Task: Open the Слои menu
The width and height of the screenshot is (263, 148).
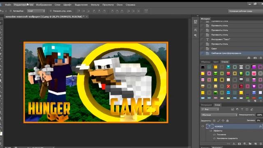Action: pos(58,5)
